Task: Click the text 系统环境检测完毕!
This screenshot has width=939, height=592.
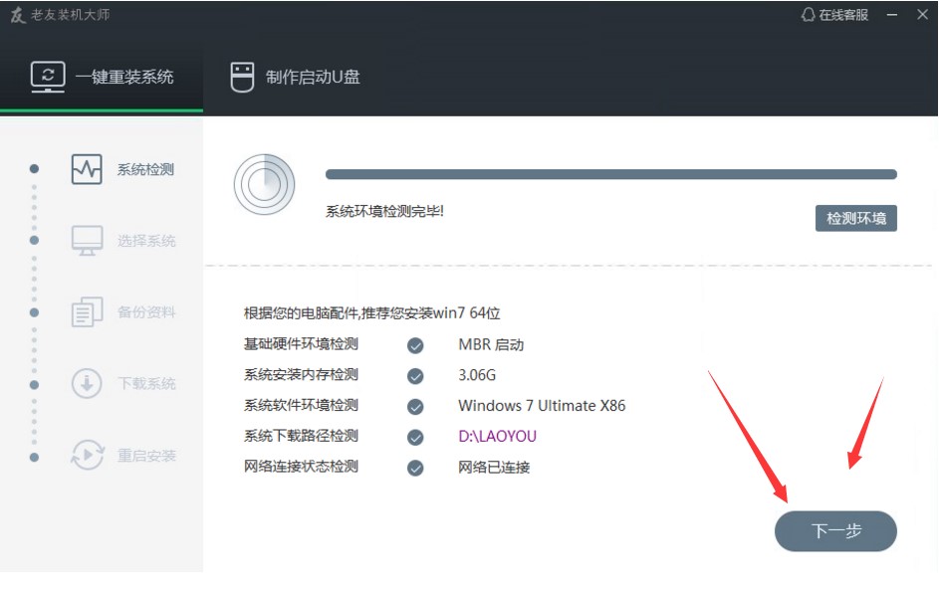Action: (x=384, y=211)
